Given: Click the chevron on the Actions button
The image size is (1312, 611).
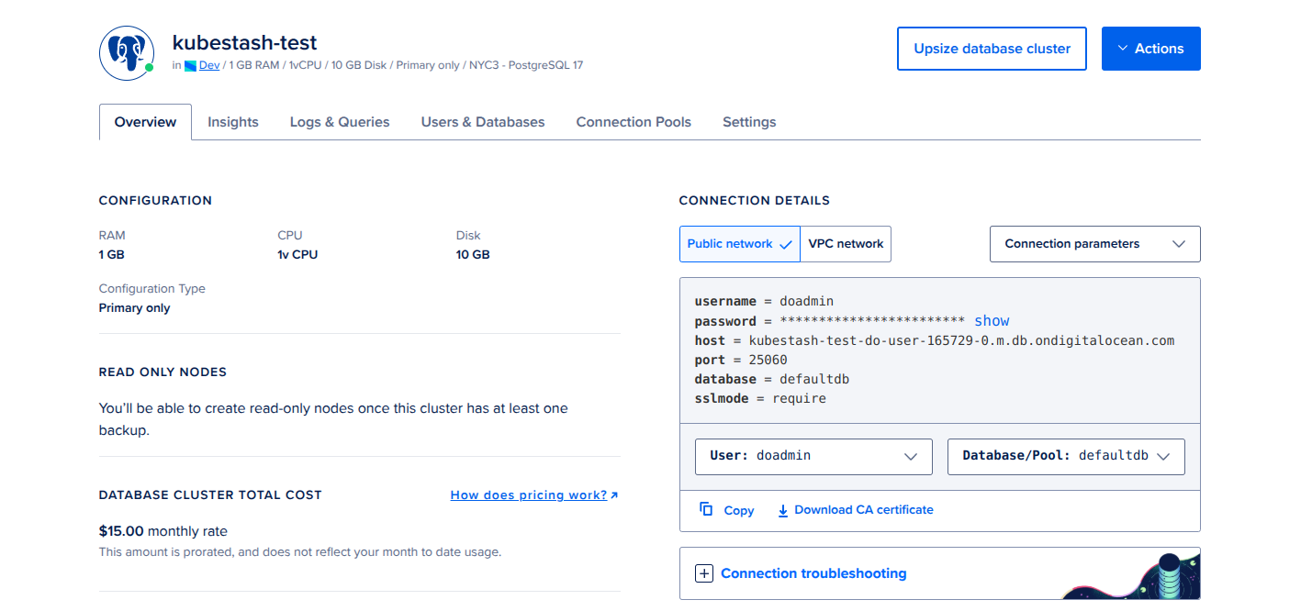Looking at the screenshot, I should (1125, 48).
